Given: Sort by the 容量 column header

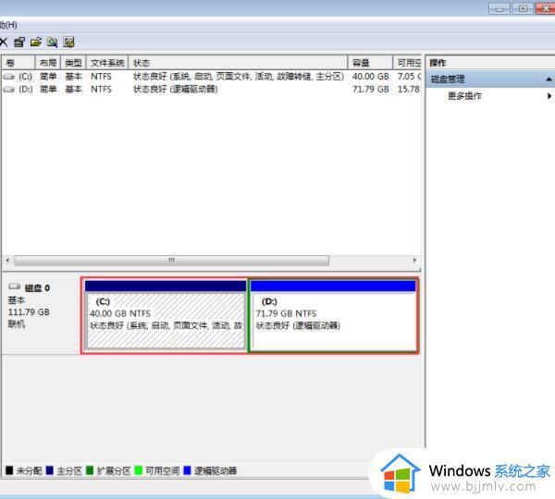Looking at the screenshot, I should click(370, 63).
